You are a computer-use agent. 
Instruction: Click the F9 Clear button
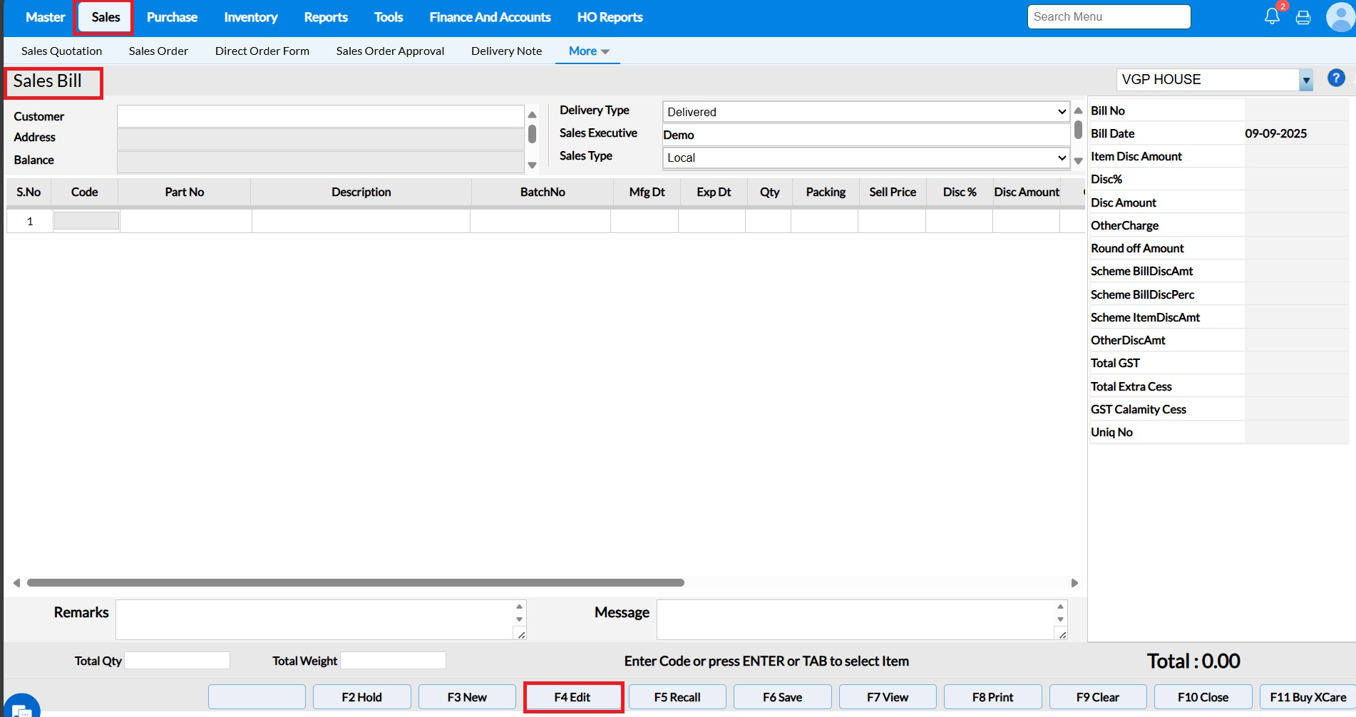pos(1097,697)
